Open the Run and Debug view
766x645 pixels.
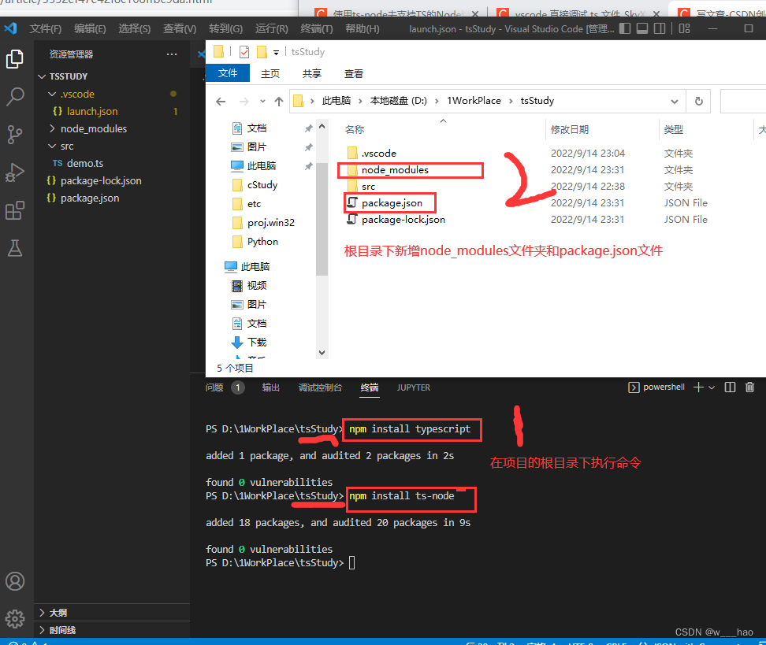click(x=15, y=172)
